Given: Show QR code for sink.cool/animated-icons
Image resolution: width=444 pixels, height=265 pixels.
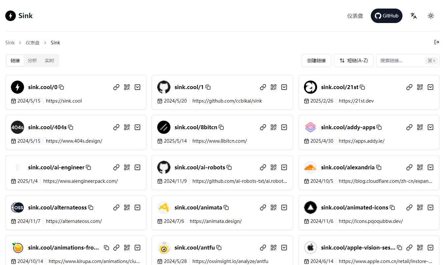Looking at the screenshot, I should point(420,207).
